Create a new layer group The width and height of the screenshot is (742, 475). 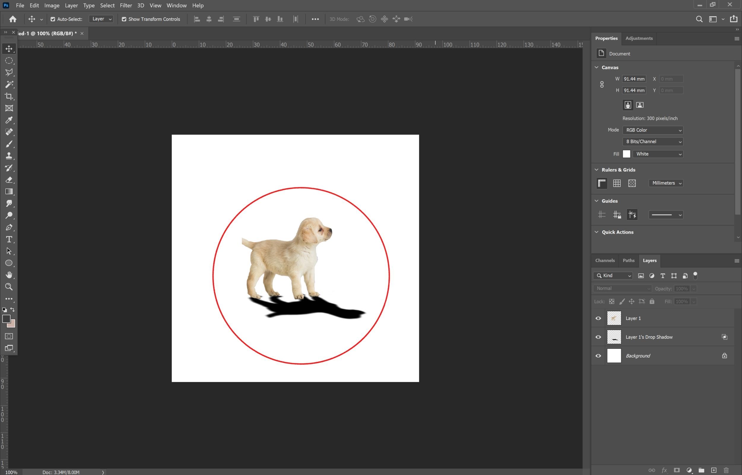click(x=701, y=470)
